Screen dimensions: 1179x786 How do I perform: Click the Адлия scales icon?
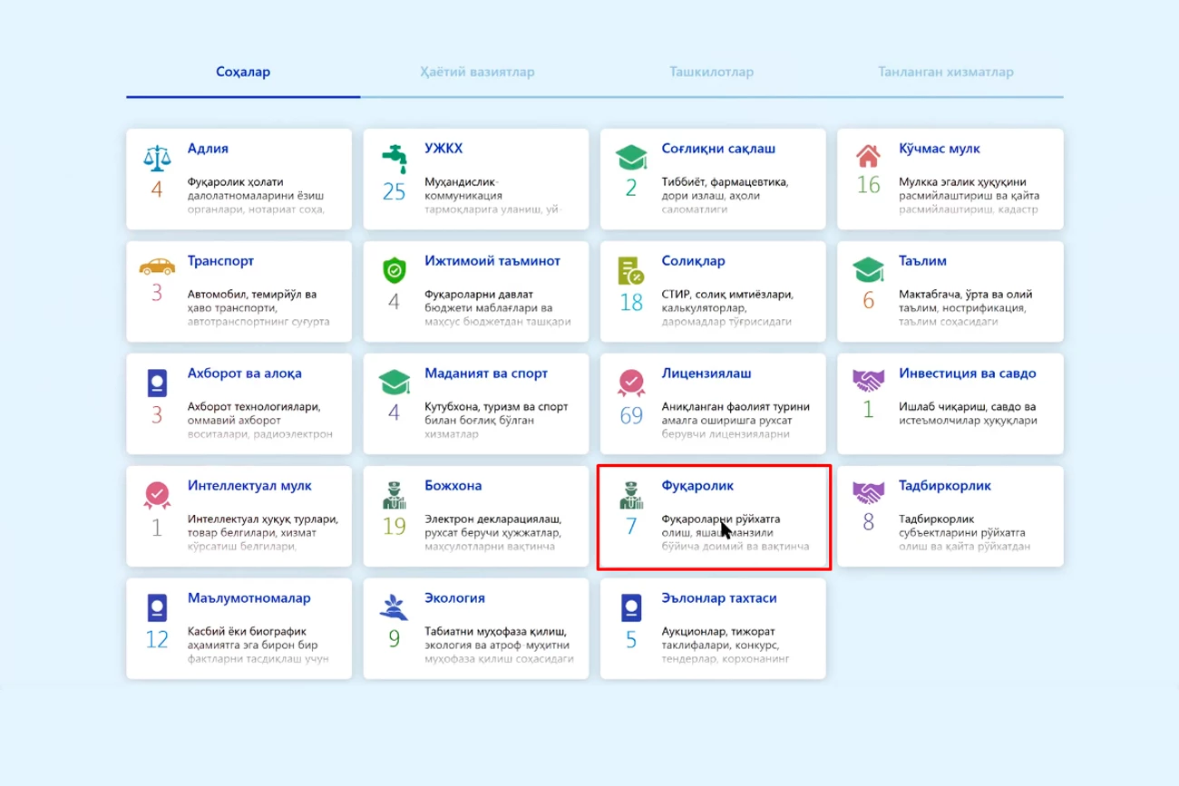point(157,158)
